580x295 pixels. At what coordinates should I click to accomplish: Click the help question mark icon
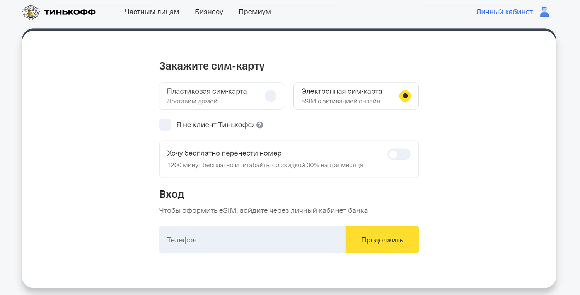(x=260, y=125)
